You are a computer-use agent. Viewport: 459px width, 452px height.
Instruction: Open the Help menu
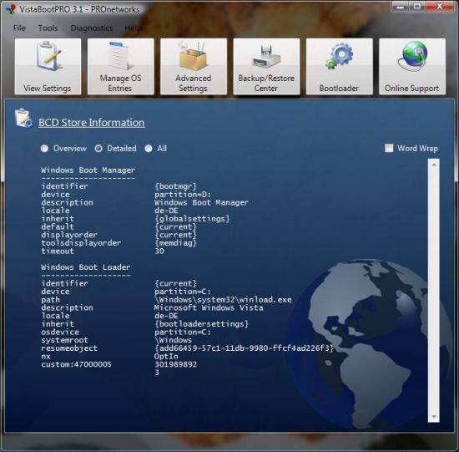(134, 28)
